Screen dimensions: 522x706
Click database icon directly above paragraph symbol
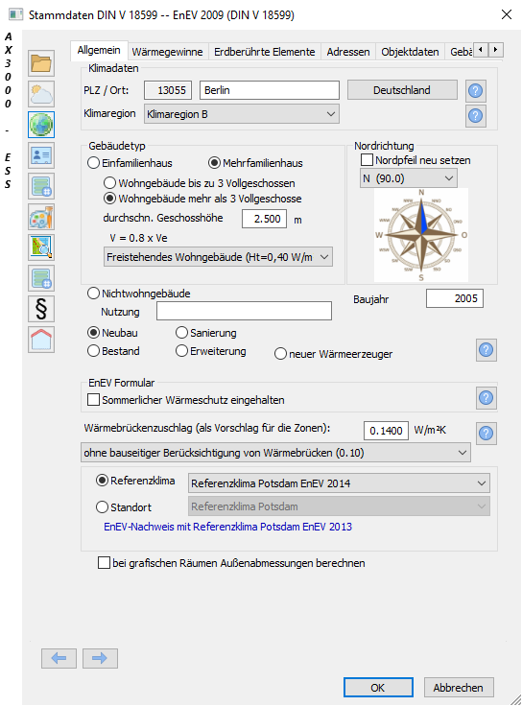[41, 278]
